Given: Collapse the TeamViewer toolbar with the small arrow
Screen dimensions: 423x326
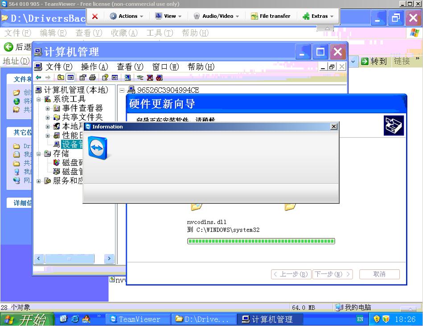Looking at the screenshot, I should [x=328, y=29].
